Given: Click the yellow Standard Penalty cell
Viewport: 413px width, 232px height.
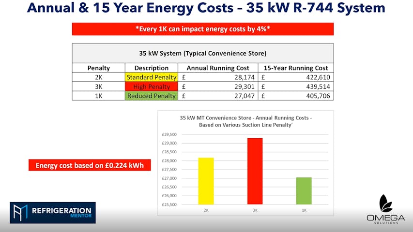Looking at the screenshot, I should coord(152,77).
